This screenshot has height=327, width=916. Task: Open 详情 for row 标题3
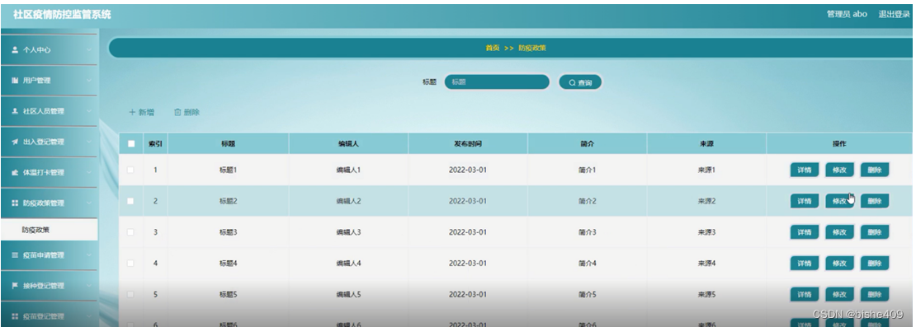805,232
